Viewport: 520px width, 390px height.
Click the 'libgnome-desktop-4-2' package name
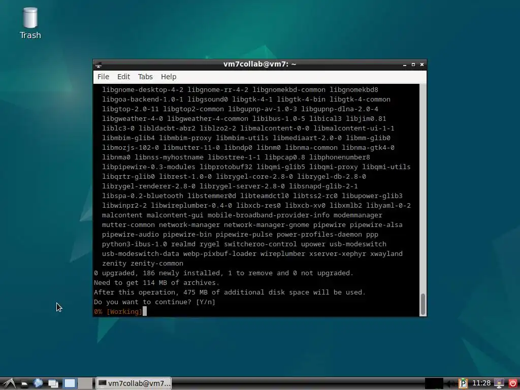click(143, 90)
